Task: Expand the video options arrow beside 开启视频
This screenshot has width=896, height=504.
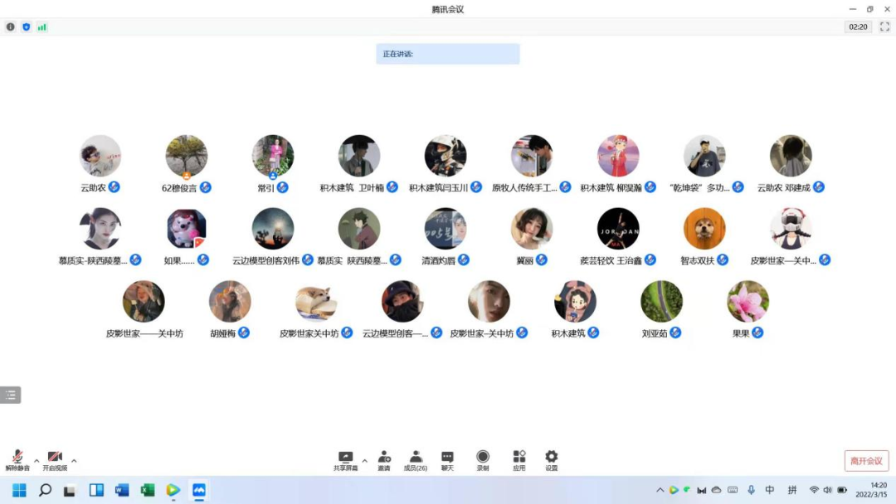Action: 74,461
